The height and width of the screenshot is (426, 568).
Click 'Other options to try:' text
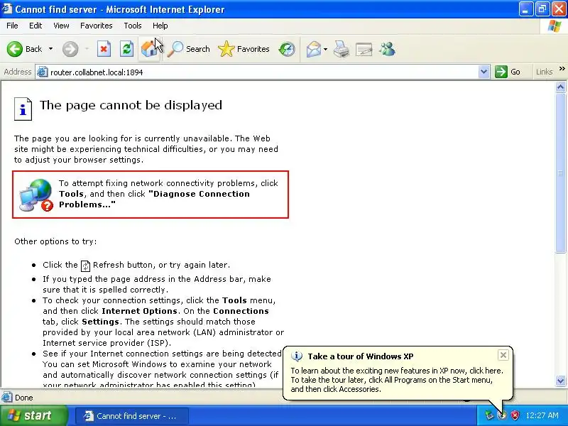(55, 241)
